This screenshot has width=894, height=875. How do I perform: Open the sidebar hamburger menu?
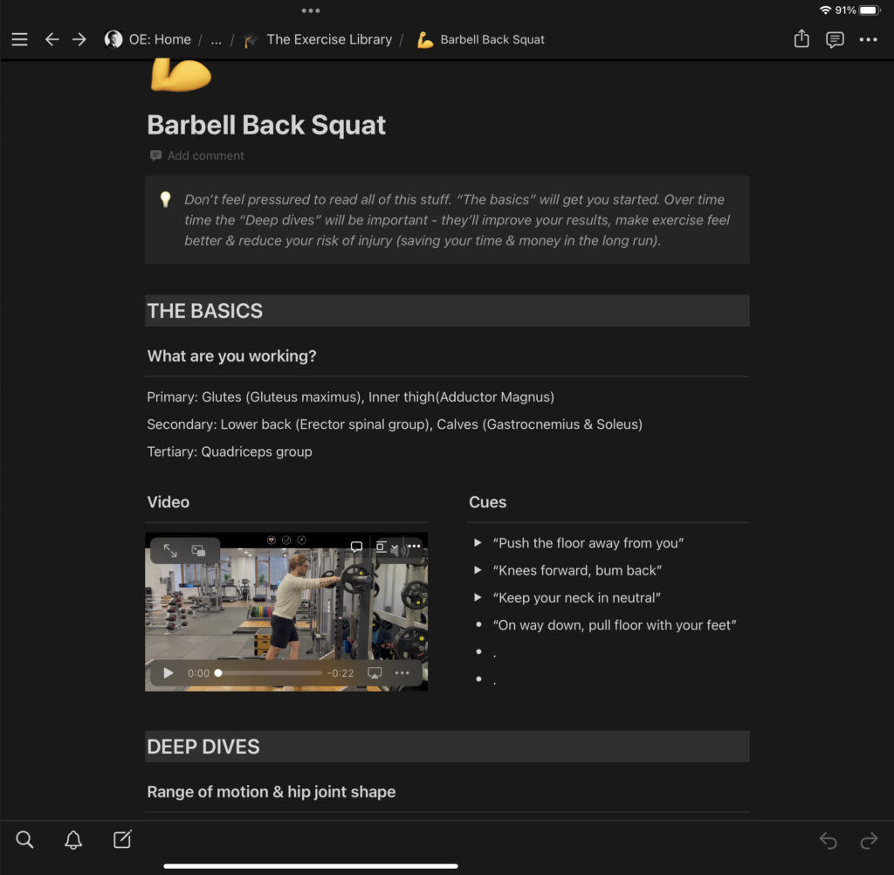pyautogui.click(x=19, y=39)
